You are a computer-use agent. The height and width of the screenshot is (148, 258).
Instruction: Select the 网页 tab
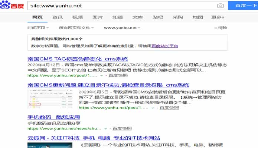(x=37, y=17)
